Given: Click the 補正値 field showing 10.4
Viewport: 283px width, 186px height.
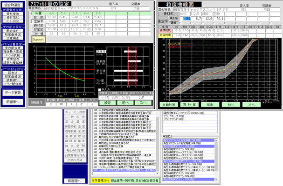Looking at the screenshot, I should click(x=218, y=19).
